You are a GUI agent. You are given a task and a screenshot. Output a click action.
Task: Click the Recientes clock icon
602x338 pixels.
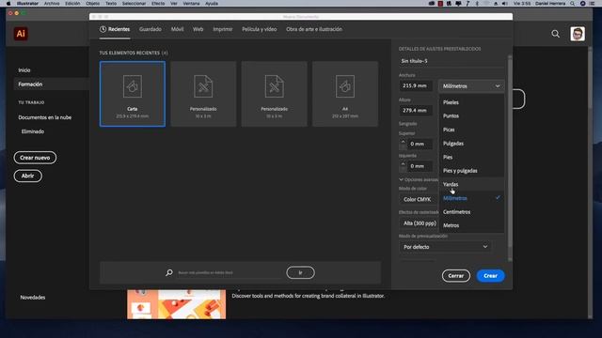[x=103, y=29]
